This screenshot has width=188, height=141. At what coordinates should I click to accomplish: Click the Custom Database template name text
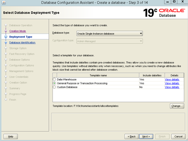coord(67,87)
